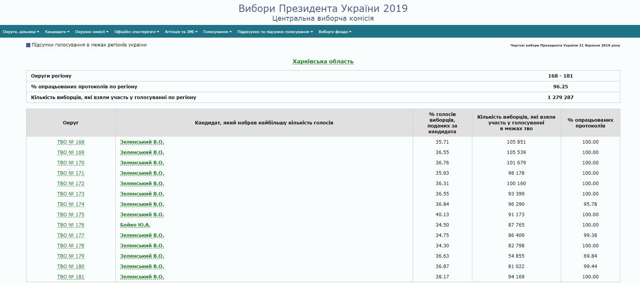Open the Агітація та ЗМІ menu

click(x=181, y=32)
